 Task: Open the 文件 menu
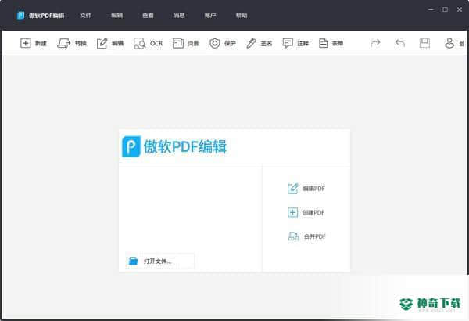click(85, 16)
